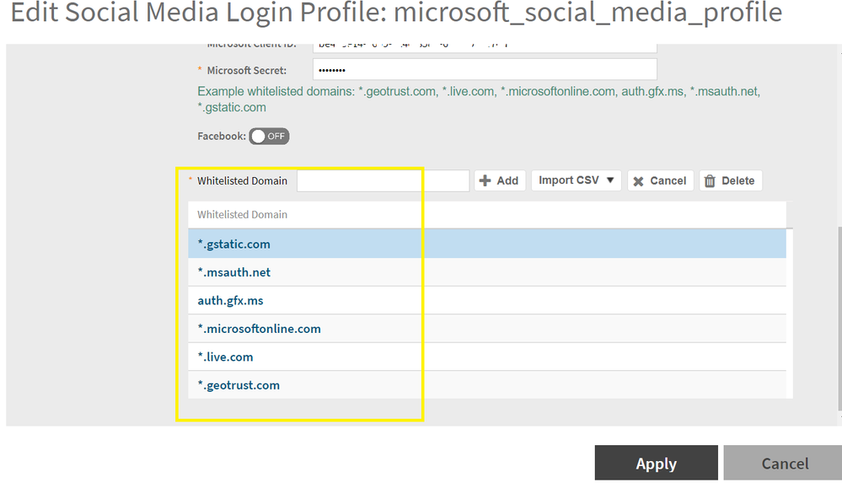
Task: Click the X icon on toolbar Cancel
Action: pos(639,180)
